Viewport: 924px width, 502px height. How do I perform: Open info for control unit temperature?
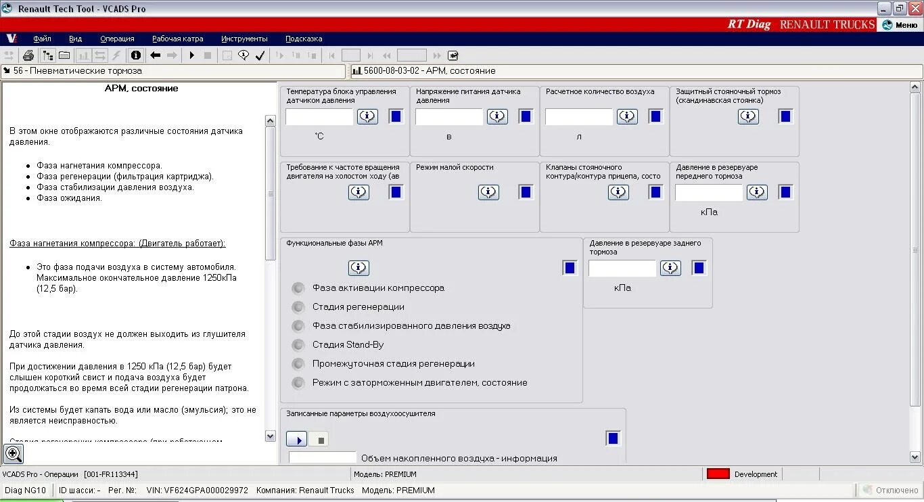[x=367, y=116]
